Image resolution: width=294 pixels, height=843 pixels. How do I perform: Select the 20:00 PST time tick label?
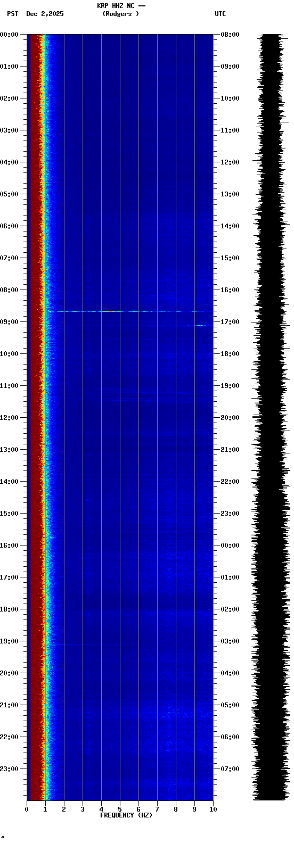pyautogui.click(x=9, y=673)
